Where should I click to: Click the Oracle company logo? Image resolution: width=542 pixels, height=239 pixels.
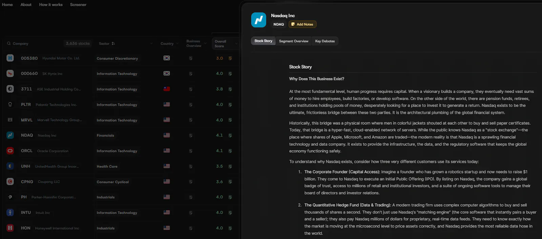(x=10, y=151)
